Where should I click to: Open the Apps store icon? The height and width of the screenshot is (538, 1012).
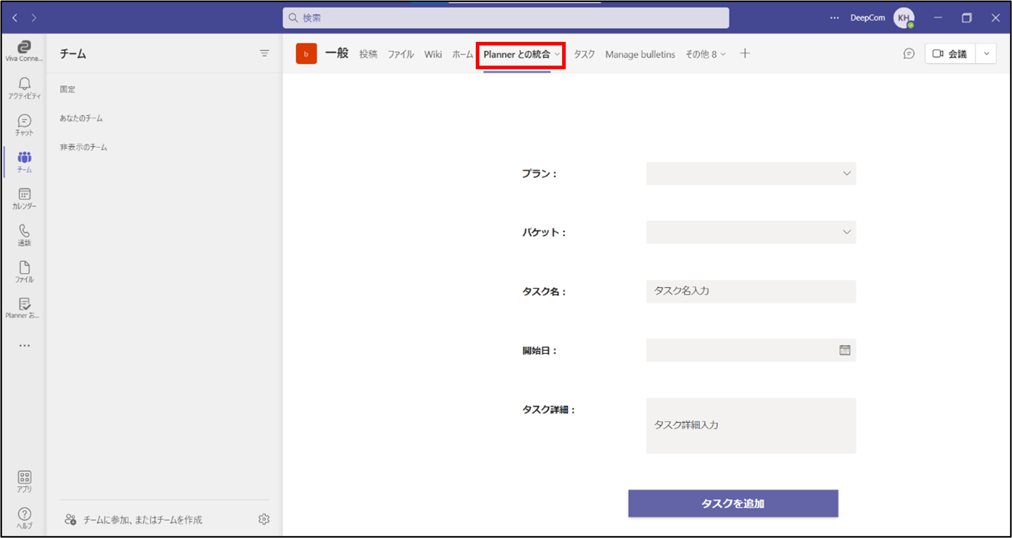(x=24, y=482)
